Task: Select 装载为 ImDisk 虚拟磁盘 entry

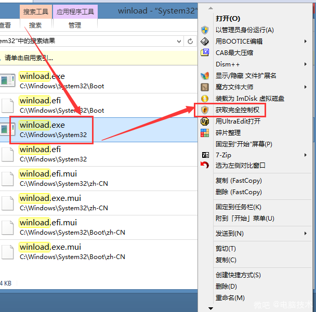Action: [250, 99]
